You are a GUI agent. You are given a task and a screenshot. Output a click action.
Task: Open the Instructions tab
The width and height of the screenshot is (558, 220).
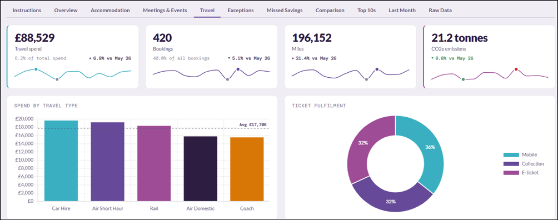(x=27, y=11)
